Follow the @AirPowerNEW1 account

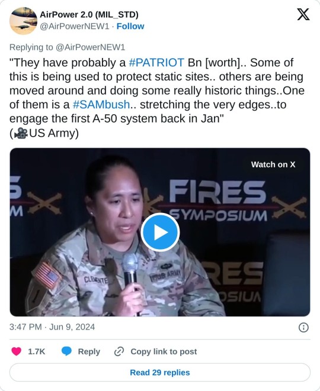click(130, 26)
